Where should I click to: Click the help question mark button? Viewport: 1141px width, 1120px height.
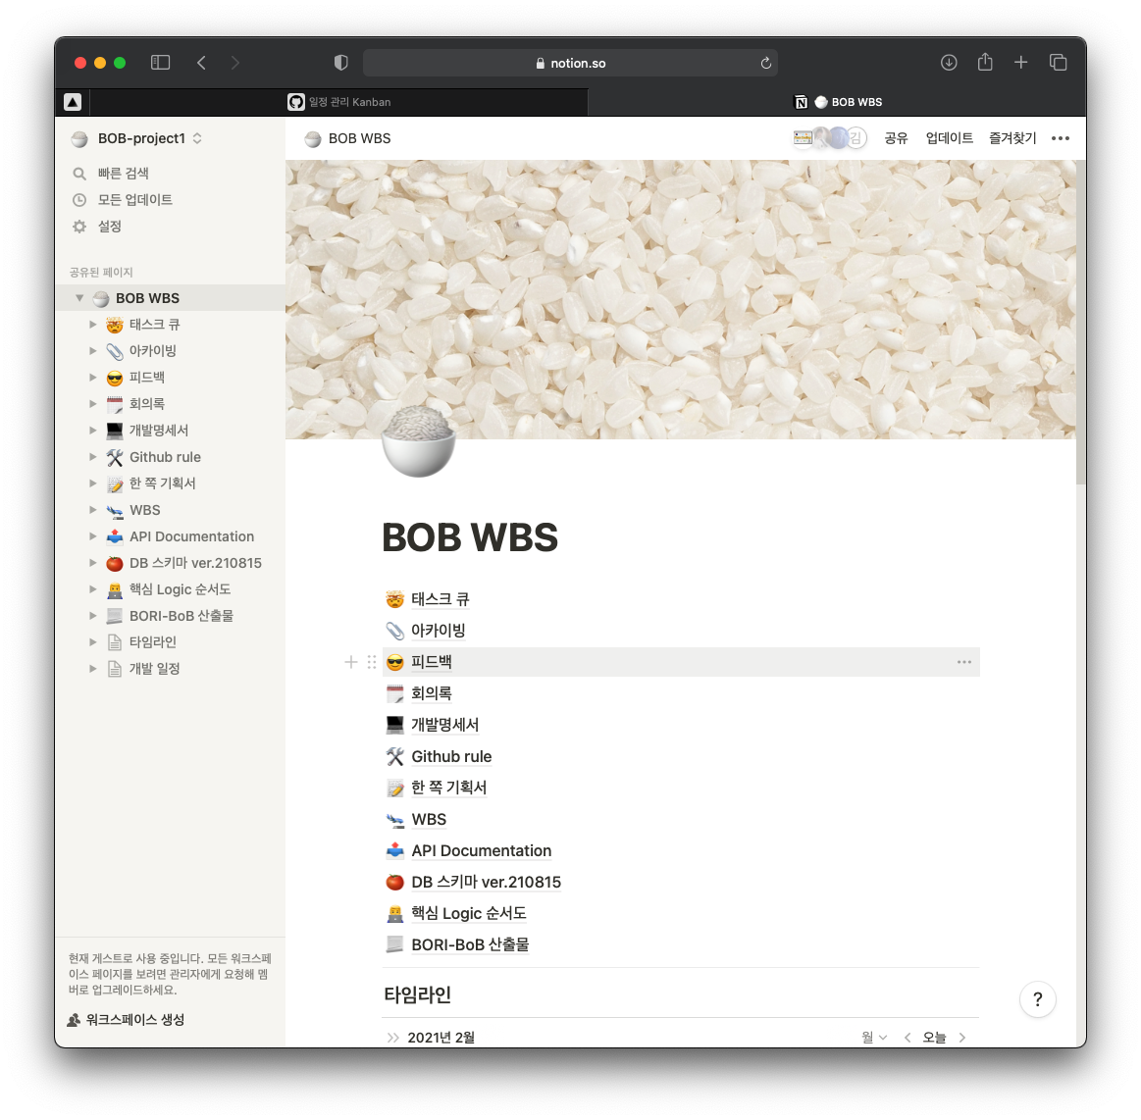coord(1038,999)
